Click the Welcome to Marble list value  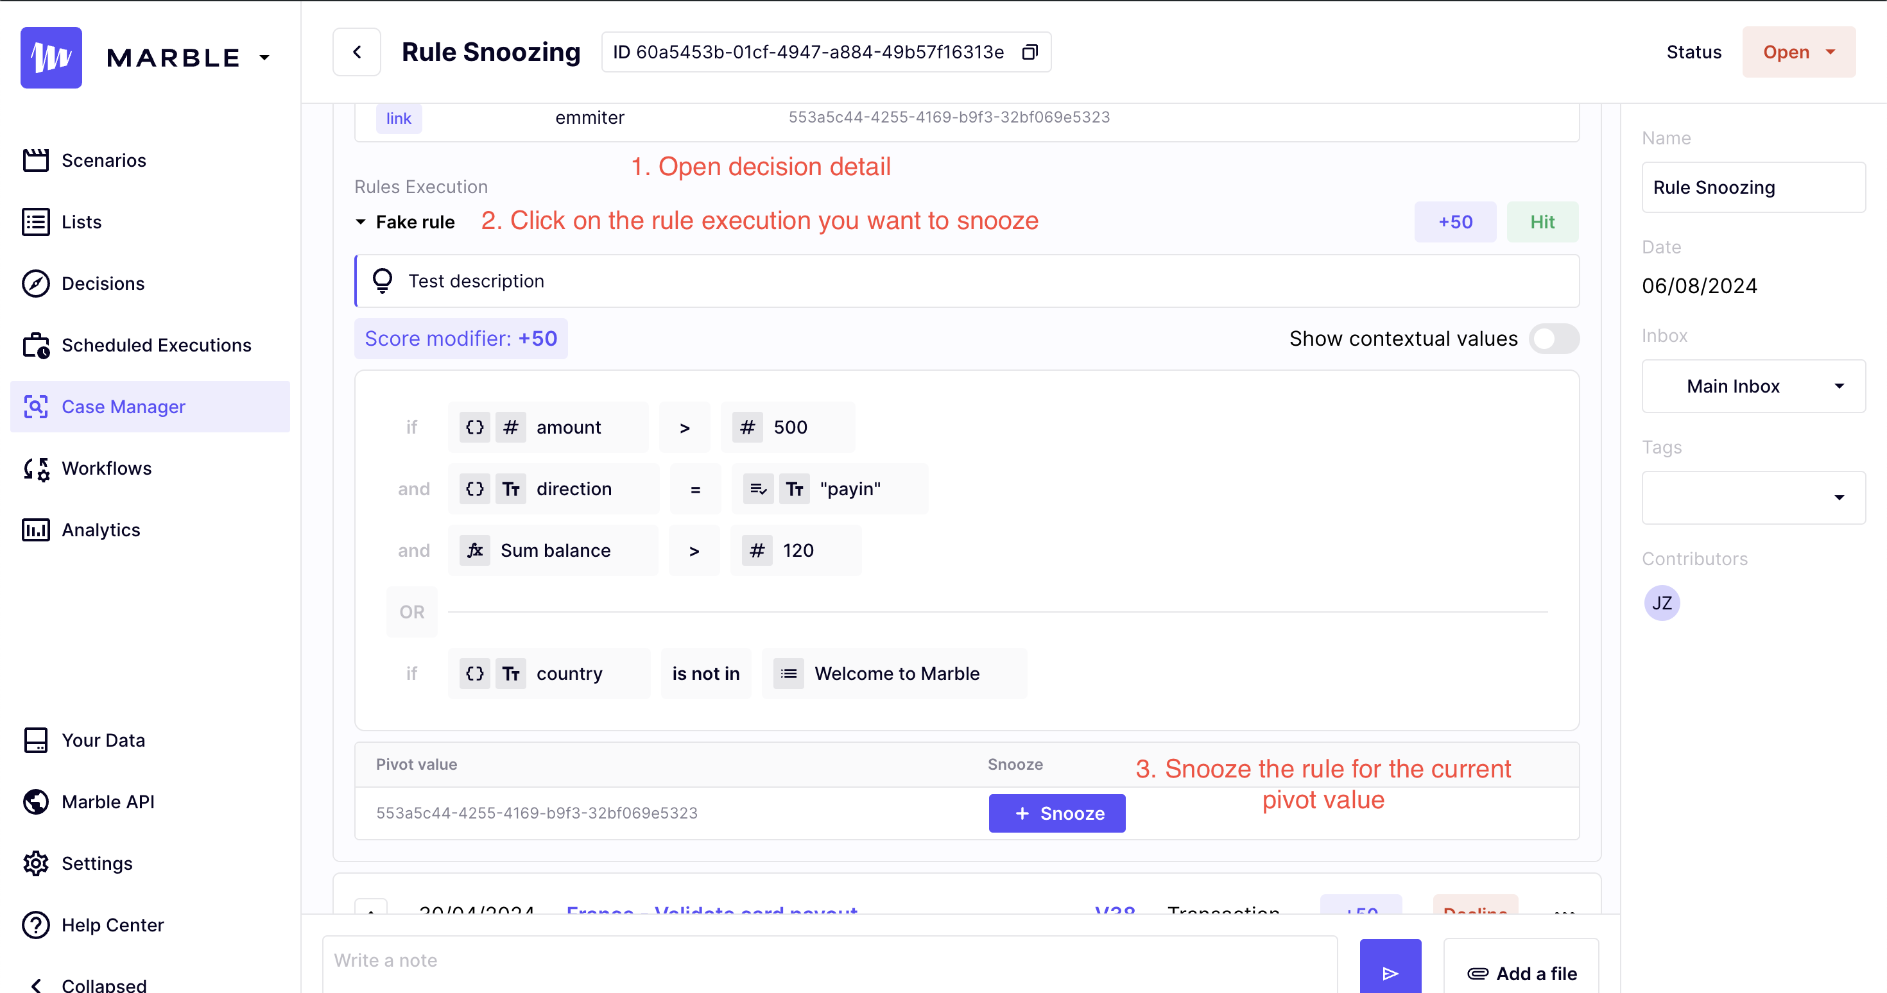click(895, 673)
